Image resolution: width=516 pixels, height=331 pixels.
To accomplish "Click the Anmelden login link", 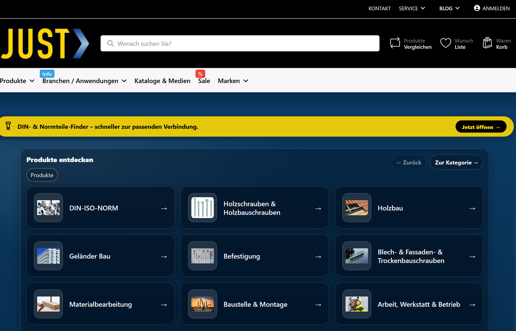I will coord(496,9).
